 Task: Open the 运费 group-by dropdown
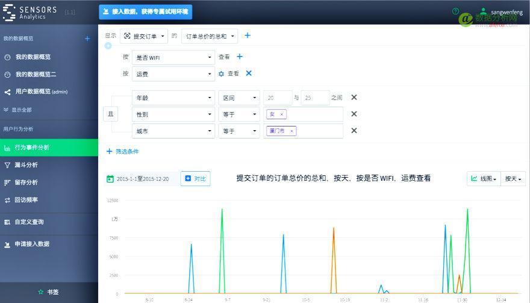(173, 73)
